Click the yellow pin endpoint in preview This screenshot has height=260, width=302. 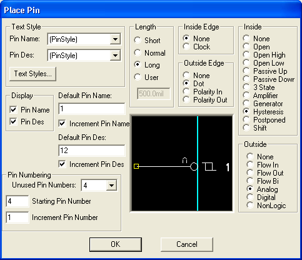tap(136, 166)
